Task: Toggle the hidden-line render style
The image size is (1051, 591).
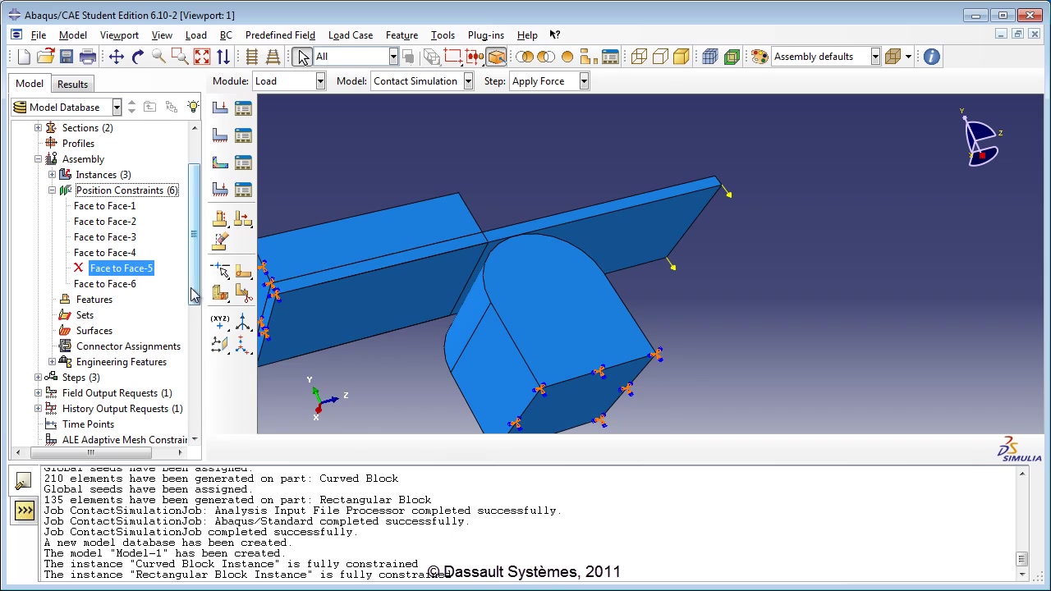Action: tap(659, 57)
